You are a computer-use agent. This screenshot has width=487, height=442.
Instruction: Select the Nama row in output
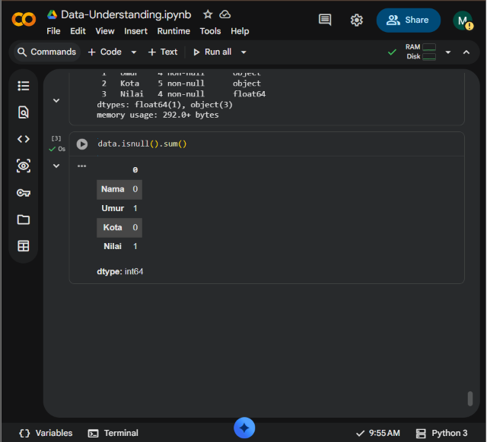119,189
